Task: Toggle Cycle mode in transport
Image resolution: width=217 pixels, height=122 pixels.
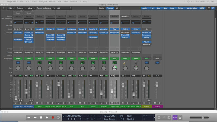Action: tap(58, 117)
